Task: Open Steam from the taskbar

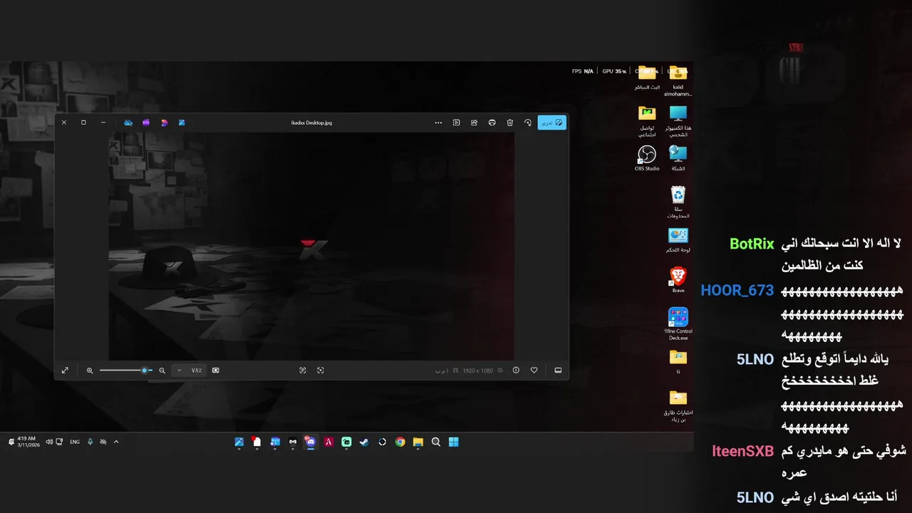Action: click(x=364, y=442)
